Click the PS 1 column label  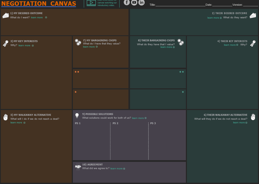coord(78,123)
